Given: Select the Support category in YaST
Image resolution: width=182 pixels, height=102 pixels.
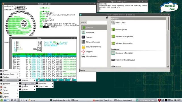Looking at the screenshot, I should click(94, 52).
